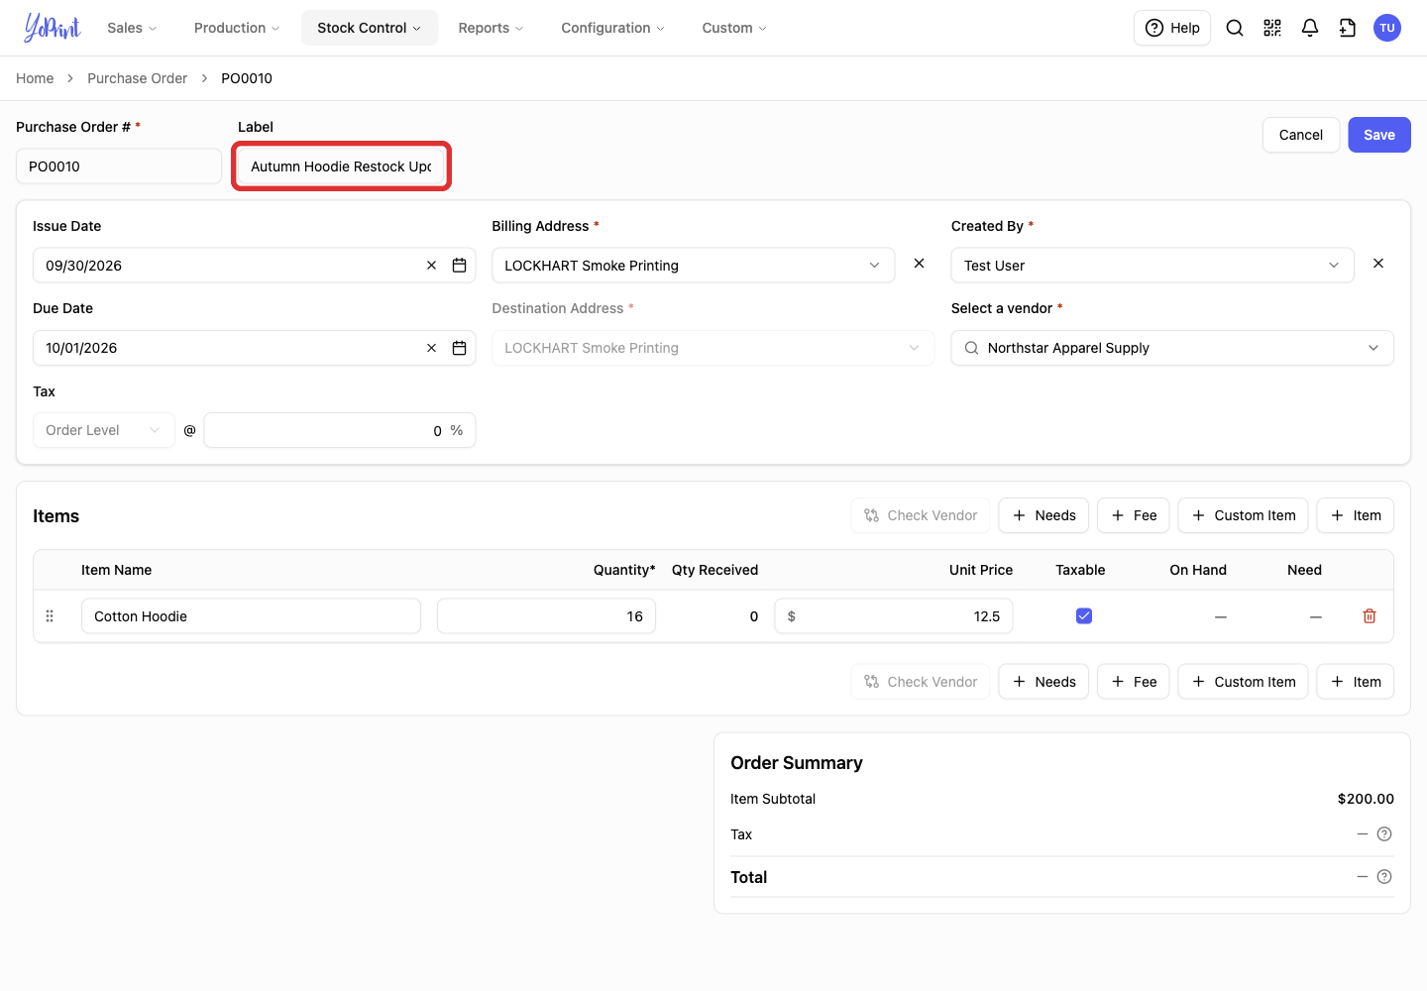The width and height of the screenshot is (1427, 991).
Task: Click the Cancel button
Action: point(1301,135)
